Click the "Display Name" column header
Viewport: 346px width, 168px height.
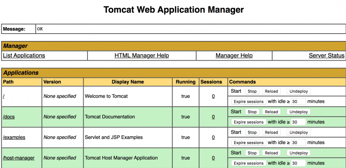pyautogui.click(x=128, y=82)
